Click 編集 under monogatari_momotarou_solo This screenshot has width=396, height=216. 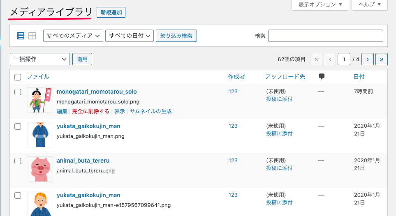(x=62, y=111)
